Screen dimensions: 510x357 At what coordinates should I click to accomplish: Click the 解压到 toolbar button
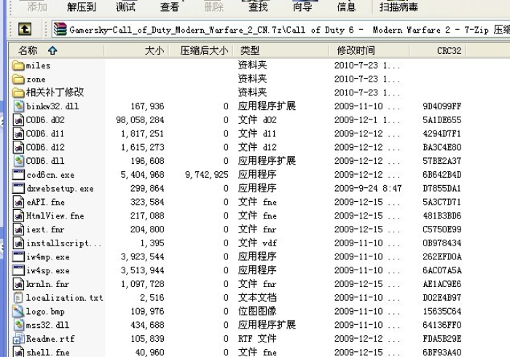click(x=82, y=7)
